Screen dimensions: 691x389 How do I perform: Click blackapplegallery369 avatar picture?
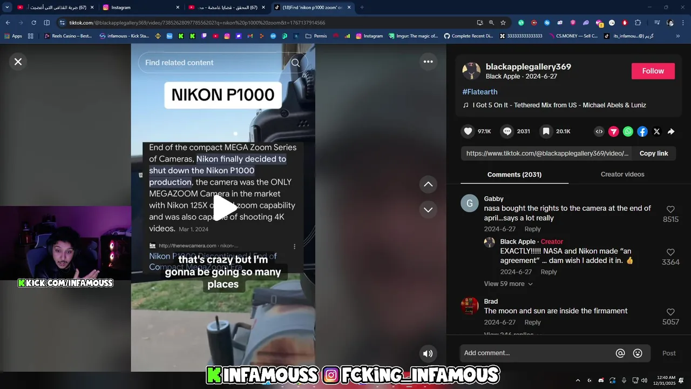tap(471, 71)
